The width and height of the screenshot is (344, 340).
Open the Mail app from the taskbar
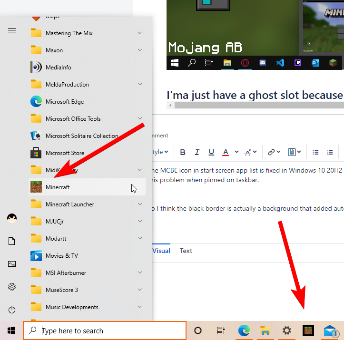click(330, 330)
